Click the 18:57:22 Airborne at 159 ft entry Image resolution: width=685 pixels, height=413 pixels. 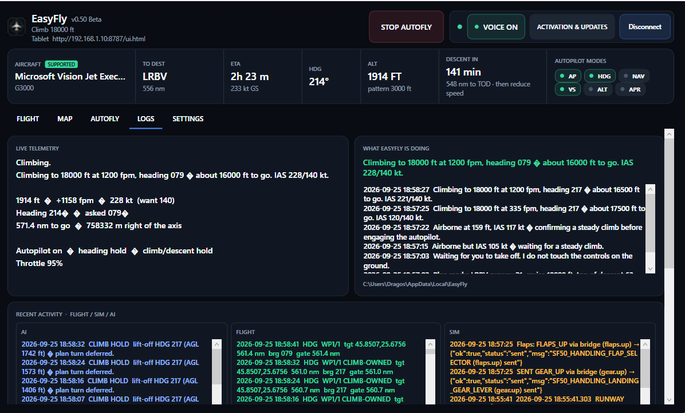[502, 232]
